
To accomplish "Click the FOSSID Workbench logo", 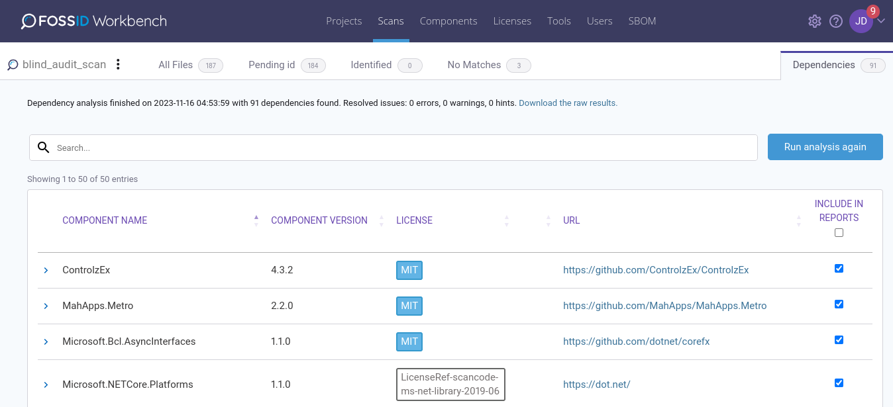I will pyautogui.click(x=93, y=21).
